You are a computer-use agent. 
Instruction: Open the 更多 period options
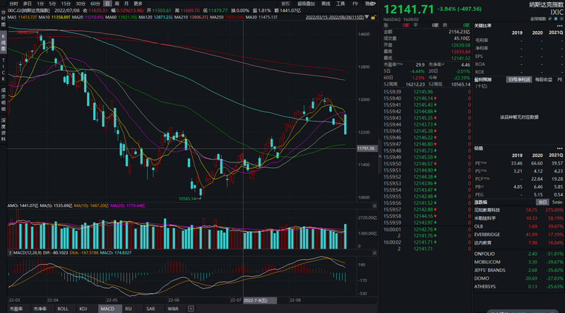coord(138,4)
